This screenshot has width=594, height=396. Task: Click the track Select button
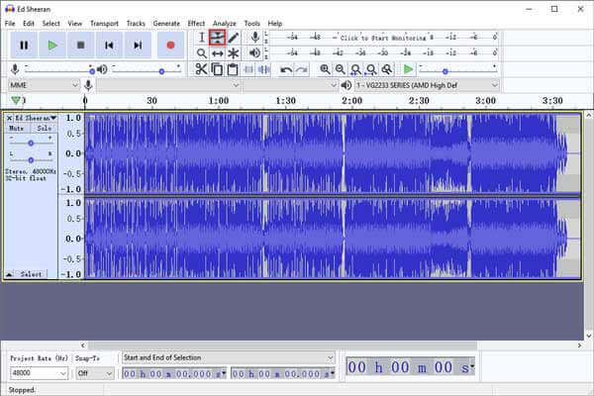tap(31, 274)
